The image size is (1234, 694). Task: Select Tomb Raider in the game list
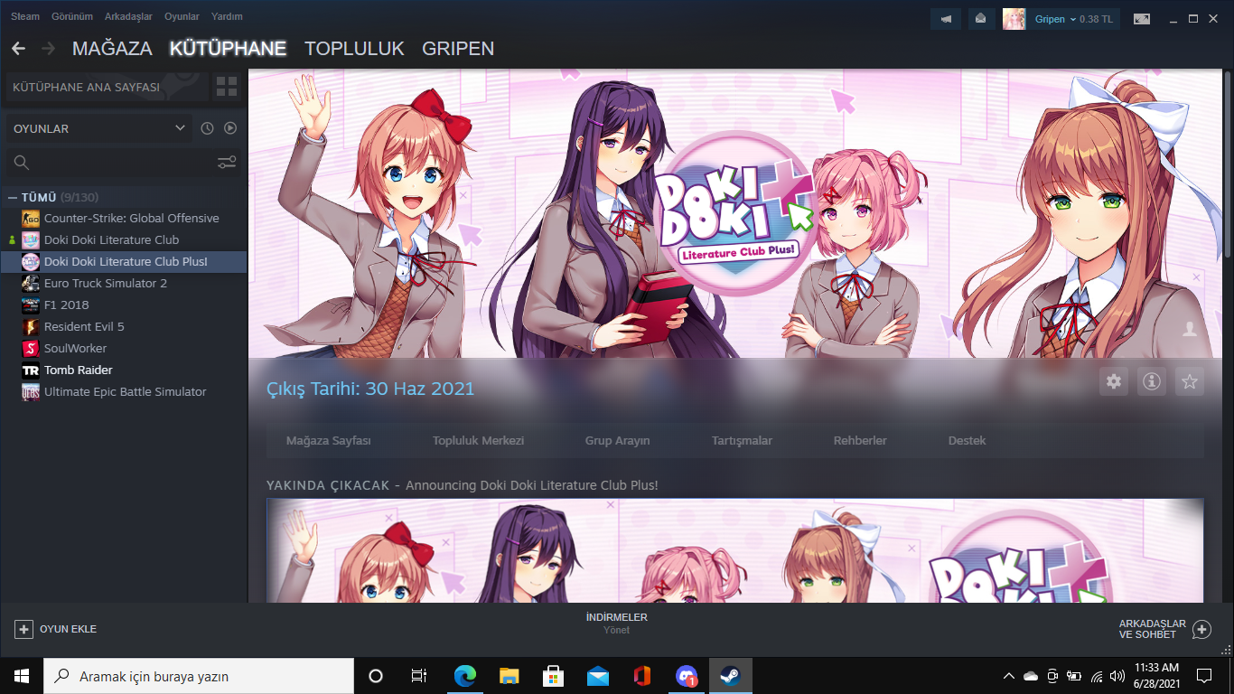77,370
